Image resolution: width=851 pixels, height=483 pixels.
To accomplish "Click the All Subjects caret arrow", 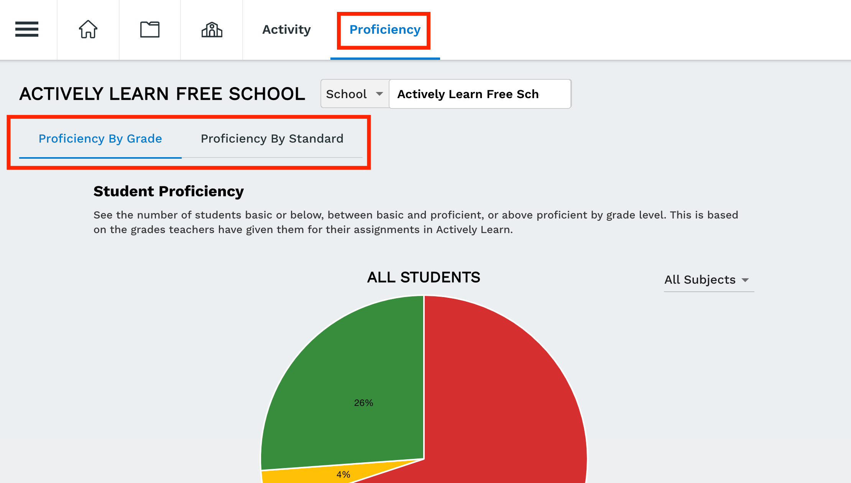I will point(745,280).
